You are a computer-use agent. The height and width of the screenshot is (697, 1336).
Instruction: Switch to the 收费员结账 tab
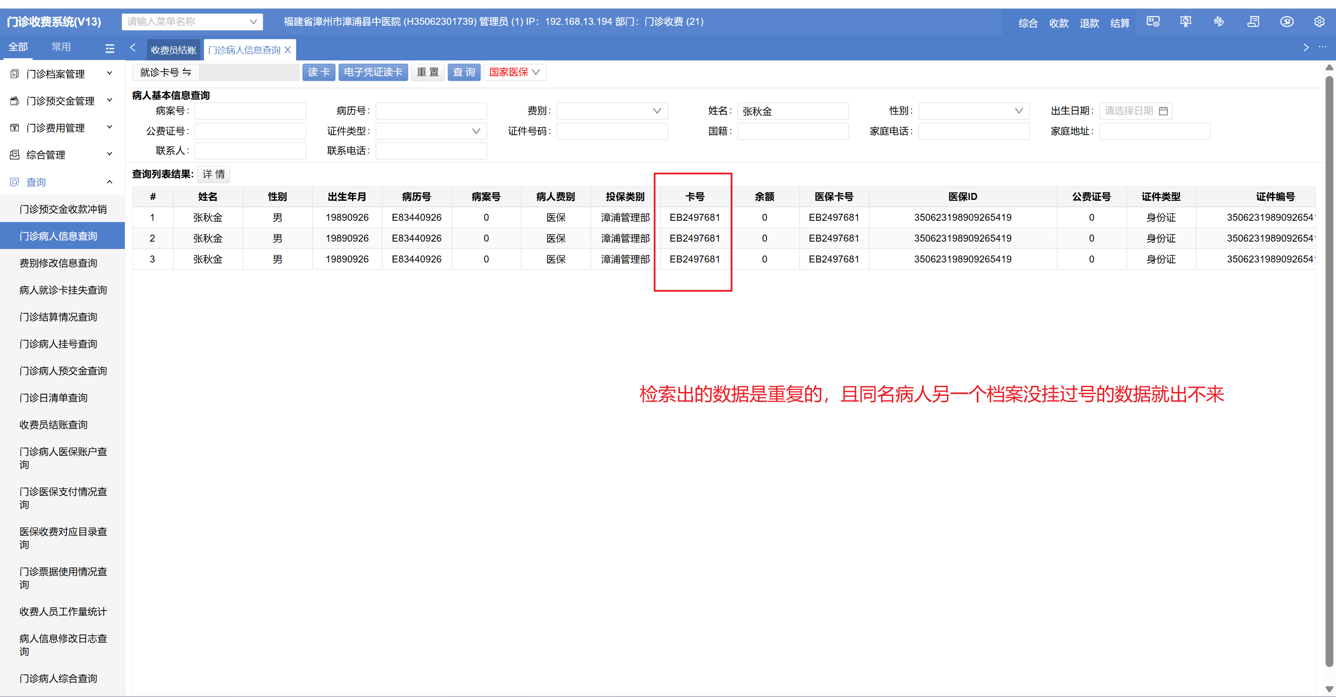[173, 50]
